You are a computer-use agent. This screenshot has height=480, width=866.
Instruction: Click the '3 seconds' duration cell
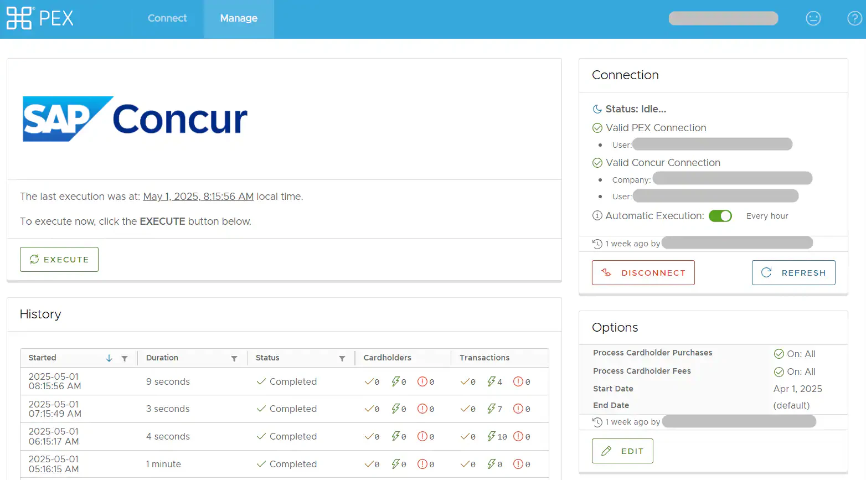tap(168, 409)
